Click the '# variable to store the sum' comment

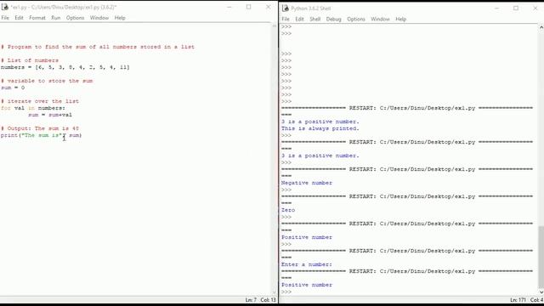47,81
